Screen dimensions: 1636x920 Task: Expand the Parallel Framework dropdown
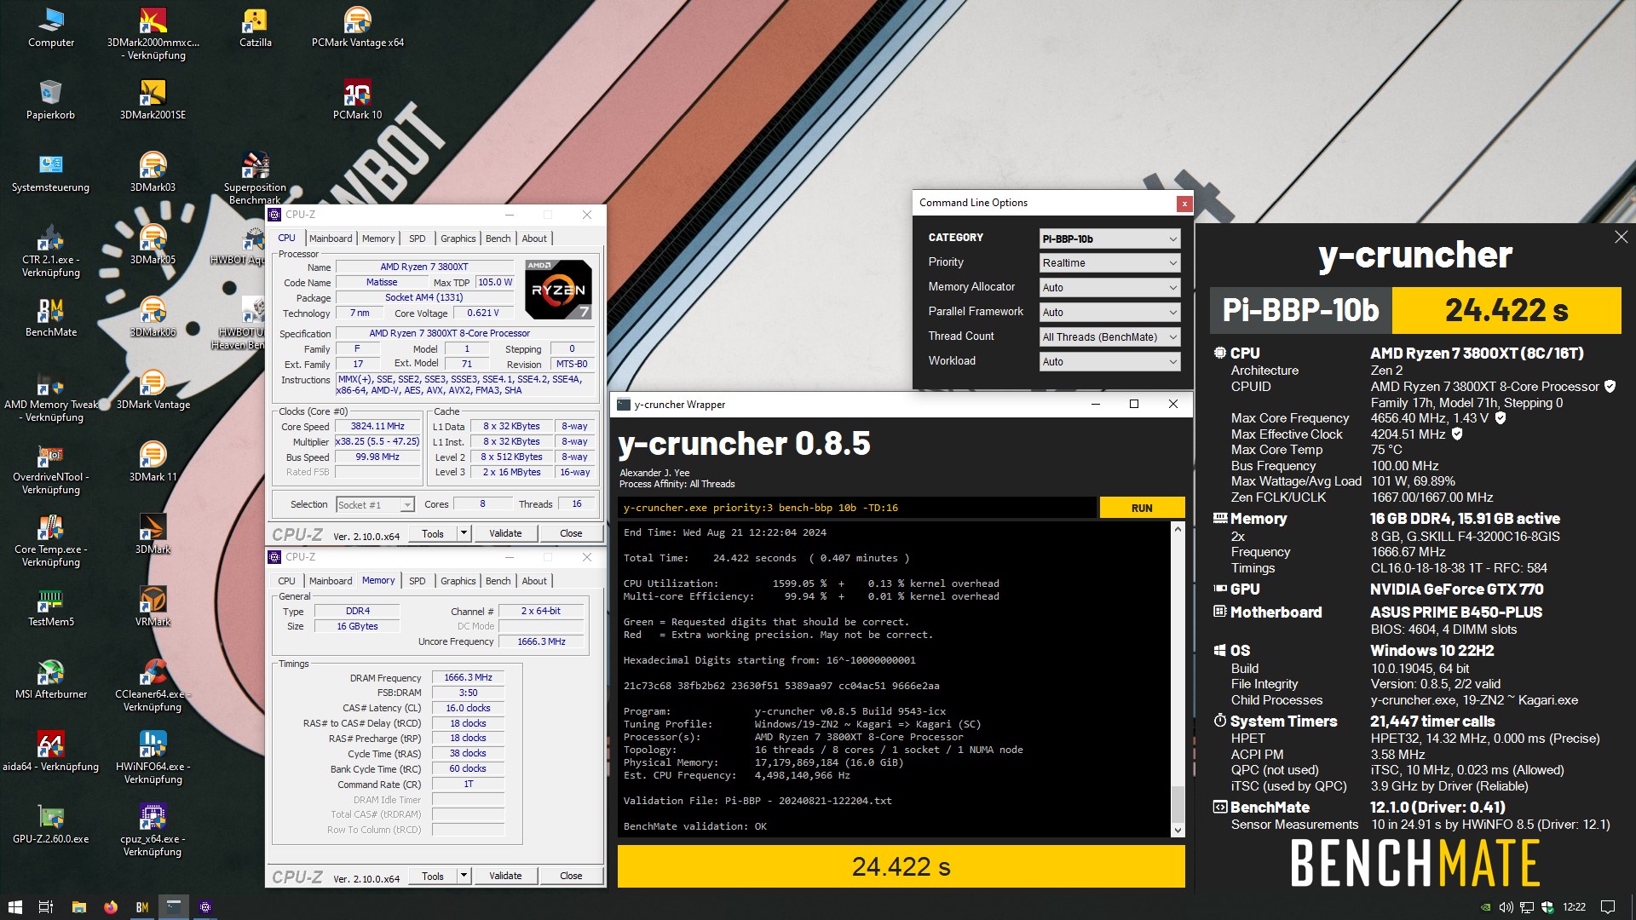[1109, 313]
